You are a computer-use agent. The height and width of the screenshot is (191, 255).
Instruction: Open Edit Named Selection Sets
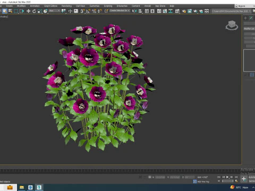[106, 11]
